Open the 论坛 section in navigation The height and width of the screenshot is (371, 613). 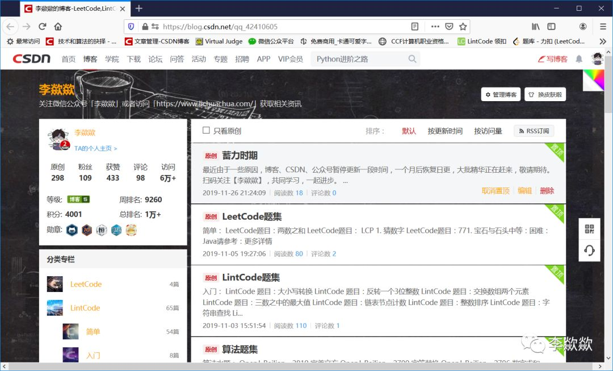click(x=156, y=59)
